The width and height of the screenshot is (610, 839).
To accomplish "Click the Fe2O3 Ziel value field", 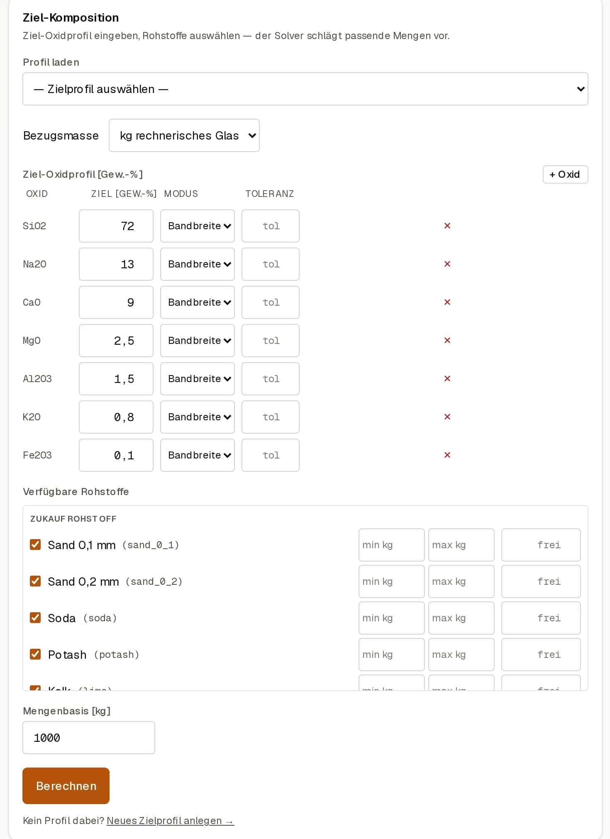I will [x=116, y=455].
